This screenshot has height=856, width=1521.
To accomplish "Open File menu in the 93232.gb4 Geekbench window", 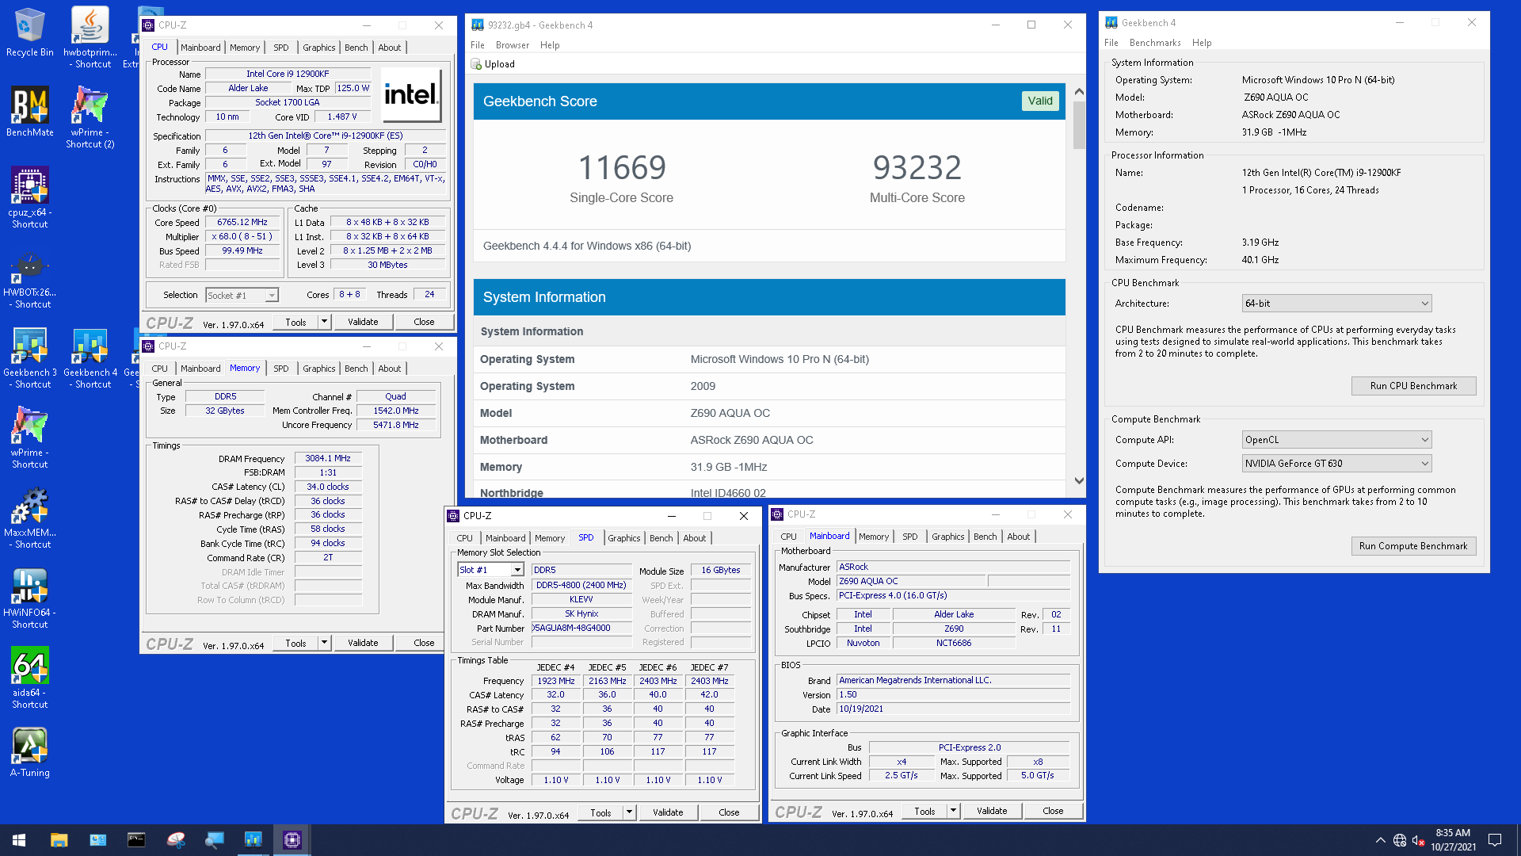I will point(478,45).
